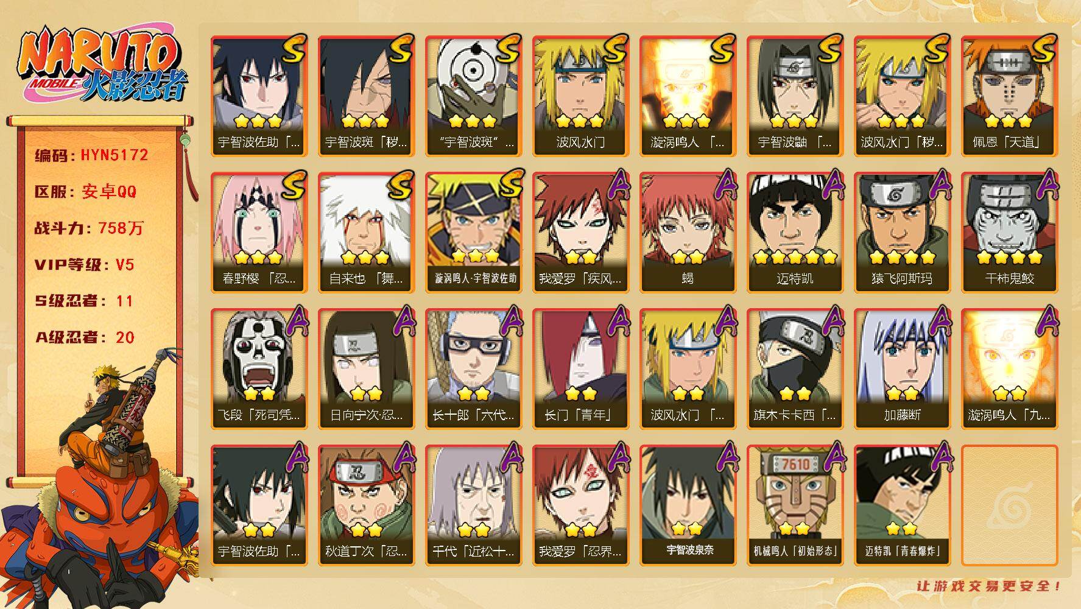Select the 佩恩「天道」 ninja card
1081x609 pixels.
pyautogui.click(x=1009, y=96)
